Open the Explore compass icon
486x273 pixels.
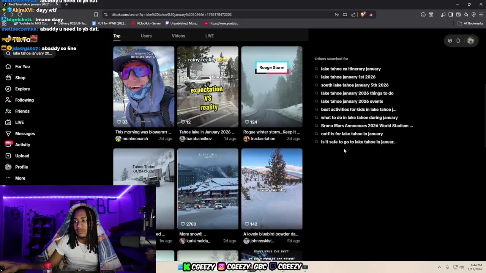coord(8,89)
